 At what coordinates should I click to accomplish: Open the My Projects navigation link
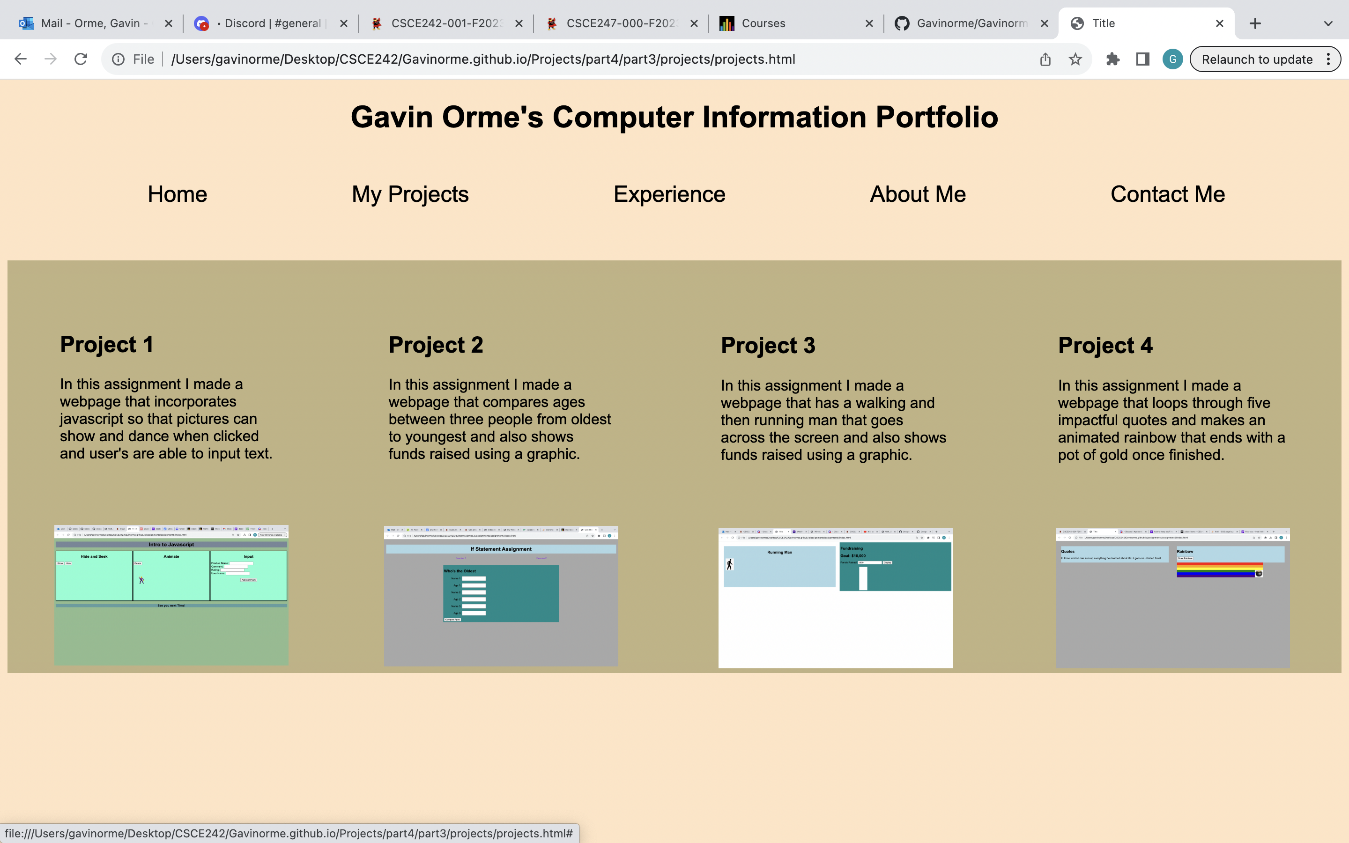pos(410,194)
